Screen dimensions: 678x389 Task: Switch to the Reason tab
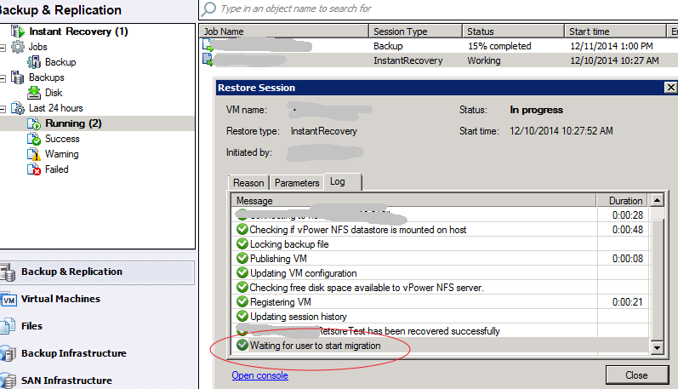tap(248, 183)
